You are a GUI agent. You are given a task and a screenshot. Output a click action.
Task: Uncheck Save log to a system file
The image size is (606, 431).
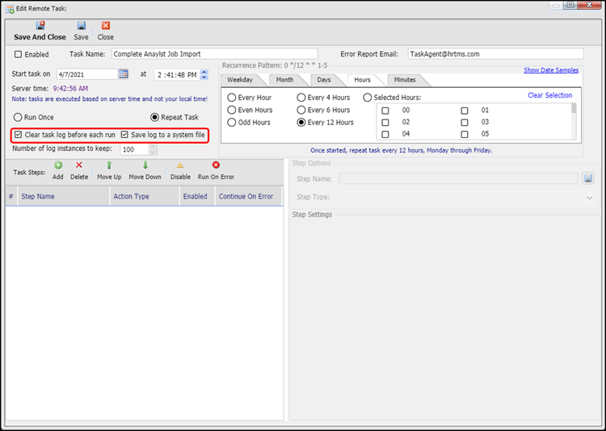click(x=124, y=135)
